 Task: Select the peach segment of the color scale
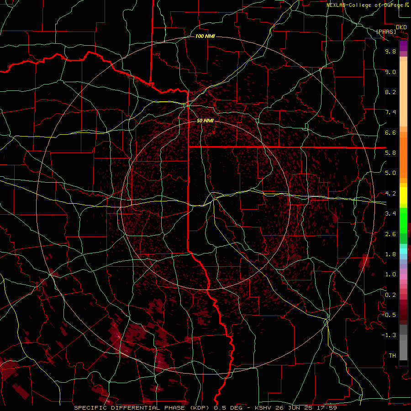[403, 94]
